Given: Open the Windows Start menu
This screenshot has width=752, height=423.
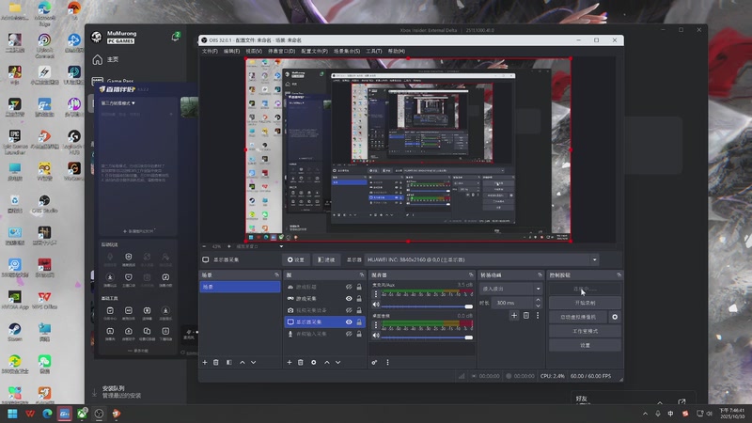Looking at the screenshot, I should [12, 414].
